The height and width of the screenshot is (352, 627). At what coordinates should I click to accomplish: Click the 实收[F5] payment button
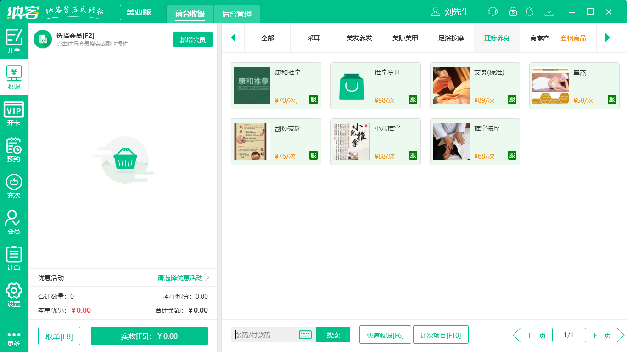149,336
